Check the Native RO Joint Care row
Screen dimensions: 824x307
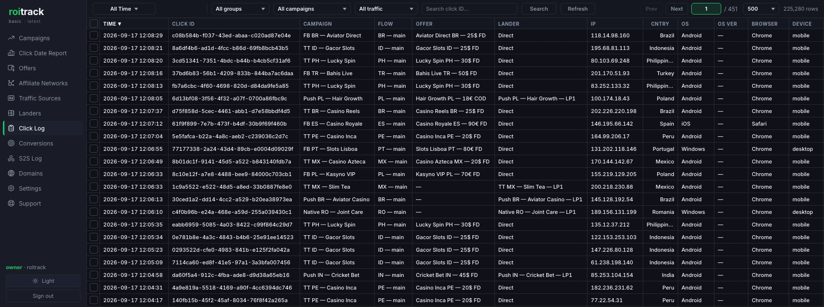point(94,212)
